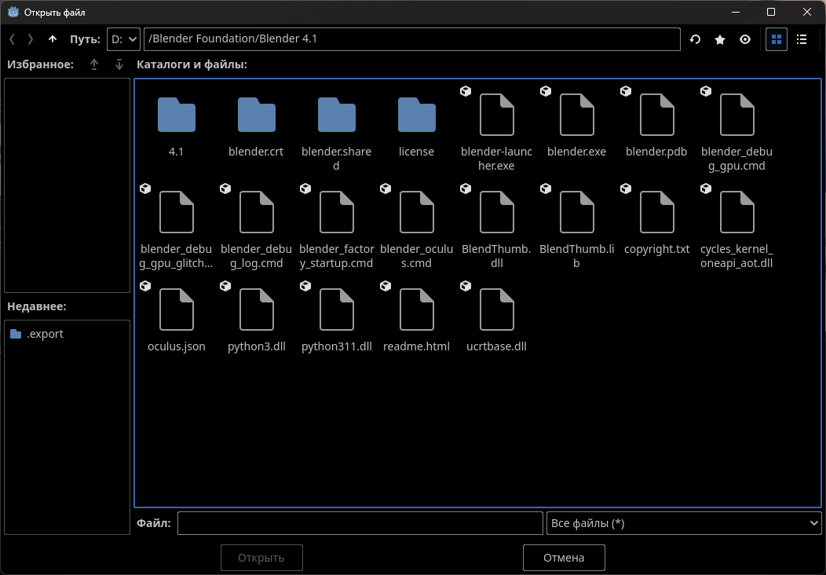Move favorite down arrow
The width and height of the screenshot is (826, 575).
(119, 64)
